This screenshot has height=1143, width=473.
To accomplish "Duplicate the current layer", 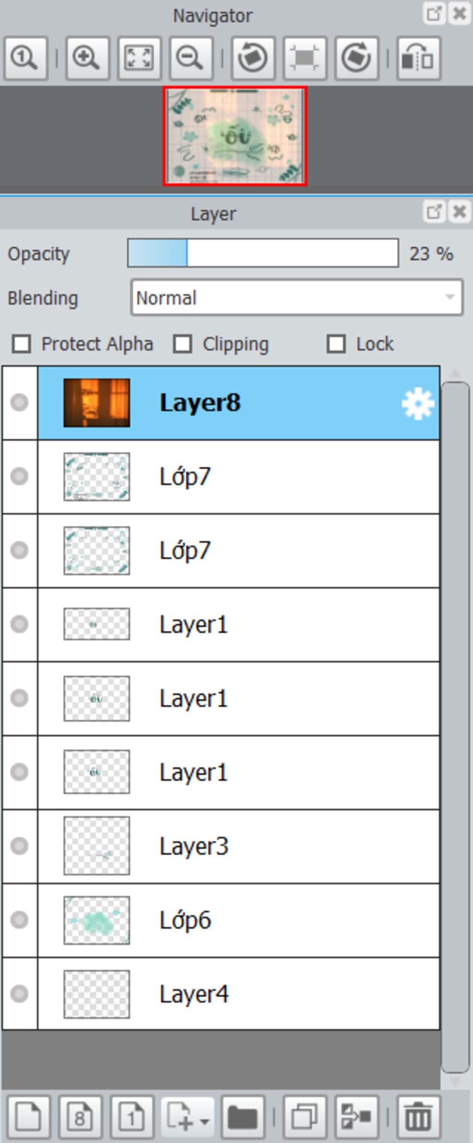I will click(x=304, y=1117).
